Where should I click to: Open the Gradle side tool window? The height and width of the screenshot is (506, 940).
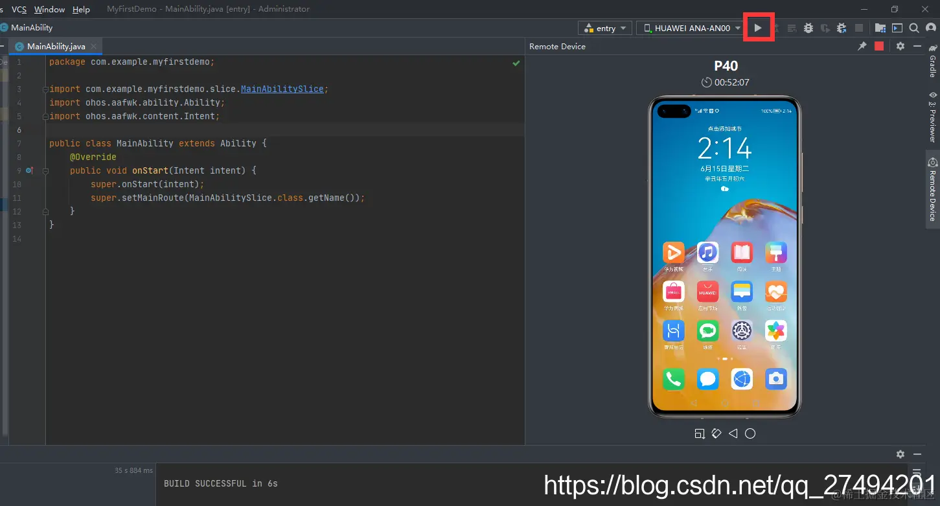pyautogui.click(x=932, y=61)
